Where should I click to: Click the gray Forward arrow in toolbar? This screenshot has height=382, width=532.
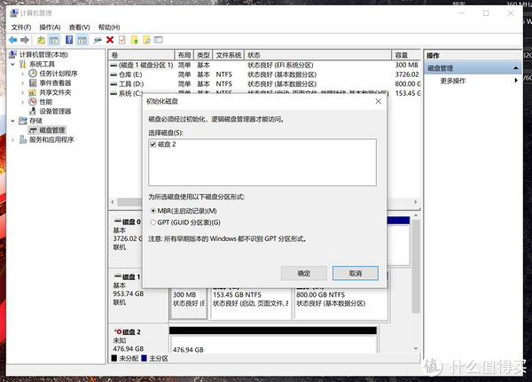click(x=25, y=40)
